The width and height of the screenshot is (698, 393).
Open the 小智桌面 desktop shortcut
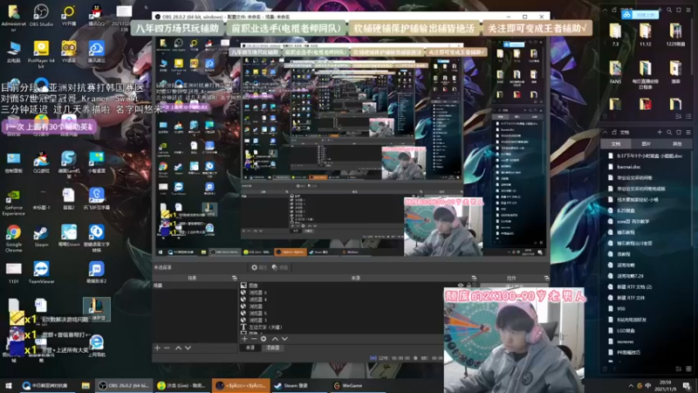pyautogui.click(x=96, y=162)
